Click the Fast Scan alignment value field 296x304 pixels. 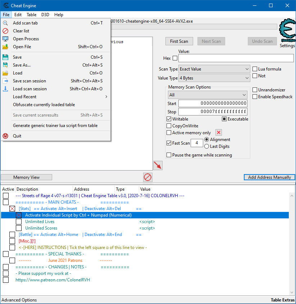(197, 143)
